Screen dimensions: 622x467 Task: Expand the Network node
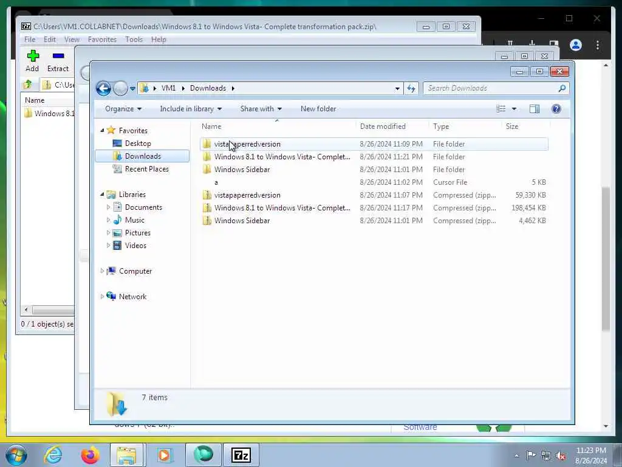pyautogui.click(x=102, y=296)
